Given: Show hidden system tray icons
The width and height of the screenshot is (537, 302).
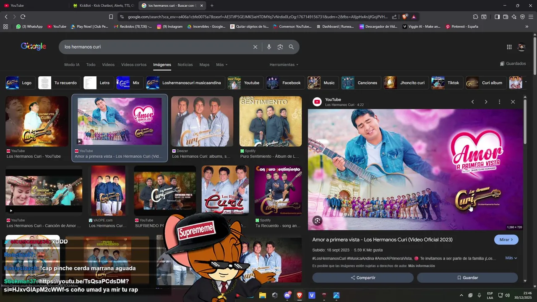Looking at the screenshot, I should pyautogui.click(x=461, y=295).
